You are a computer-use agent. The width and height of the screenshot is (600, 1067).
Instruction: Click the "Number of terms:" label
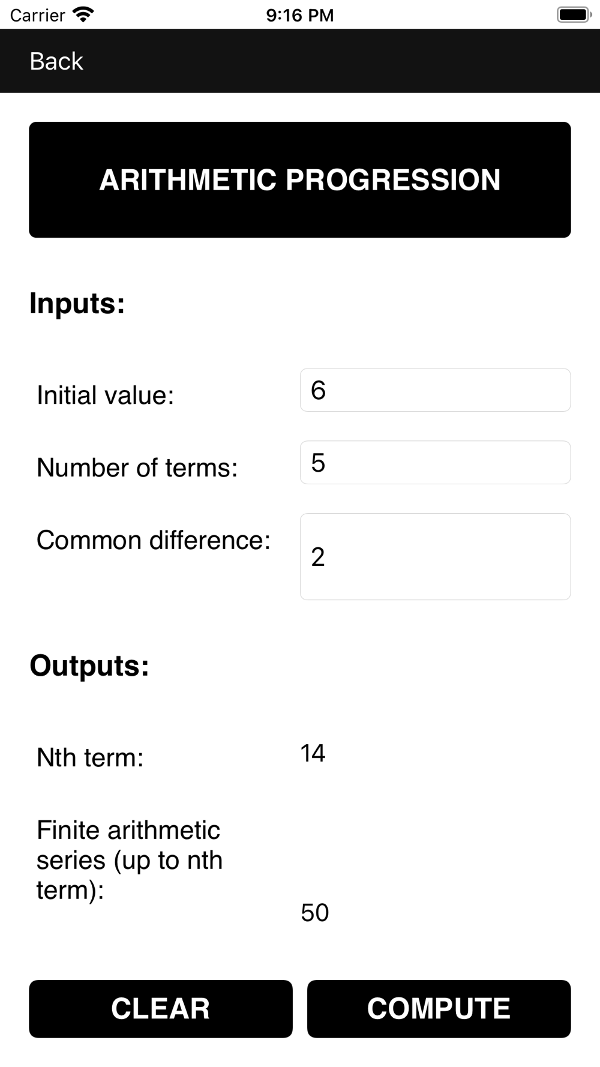pyautogui.click(x=137, y=468)
